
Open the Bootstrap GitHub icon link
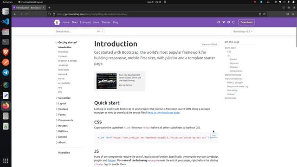[x=219, y=22]
